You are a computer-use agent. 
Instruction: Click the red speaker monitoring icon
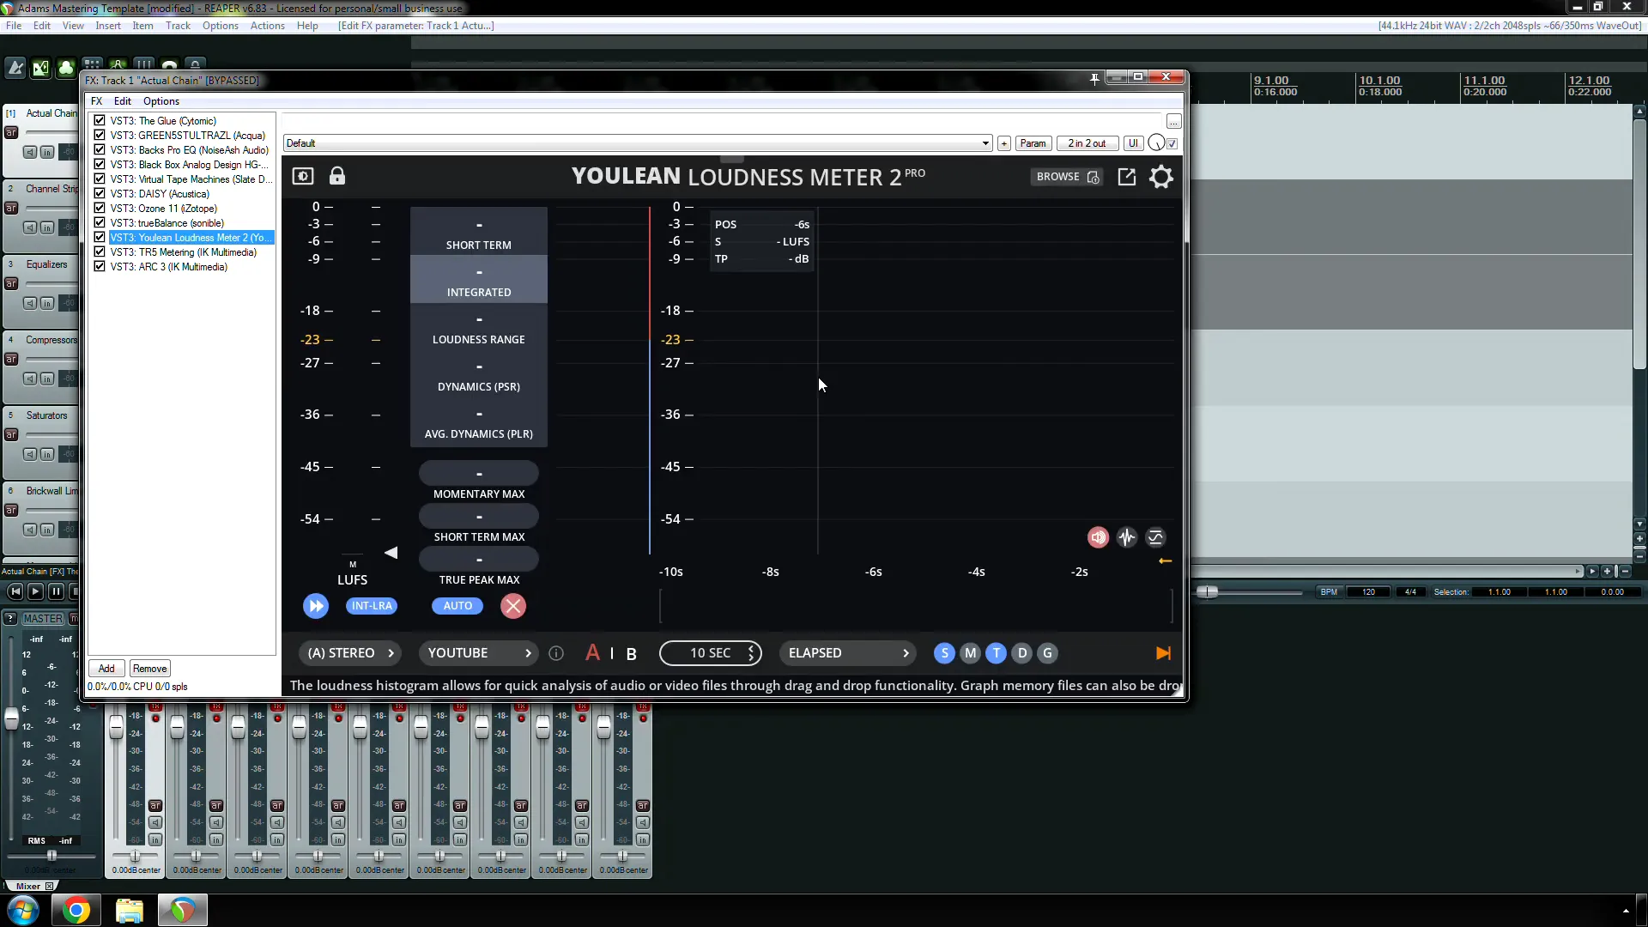pyautogui.click(x=1098, y=537)
